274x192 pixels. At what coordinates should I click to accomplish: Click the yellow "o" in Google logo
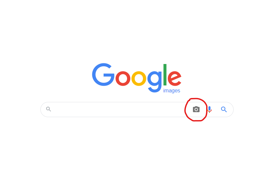click(139, 79)
